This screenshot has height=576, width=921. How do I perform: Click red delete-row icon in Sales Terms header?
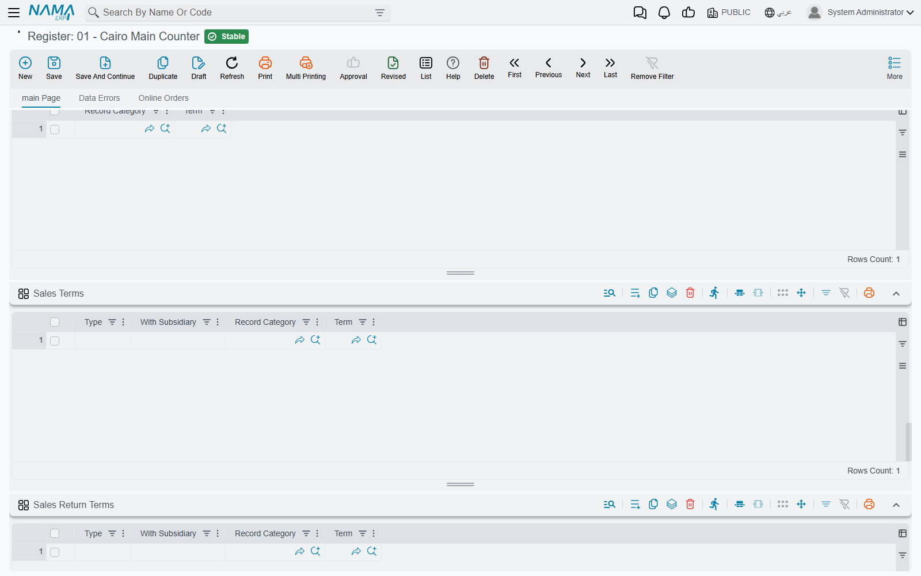pyautogui.click(x=690, y=293)
